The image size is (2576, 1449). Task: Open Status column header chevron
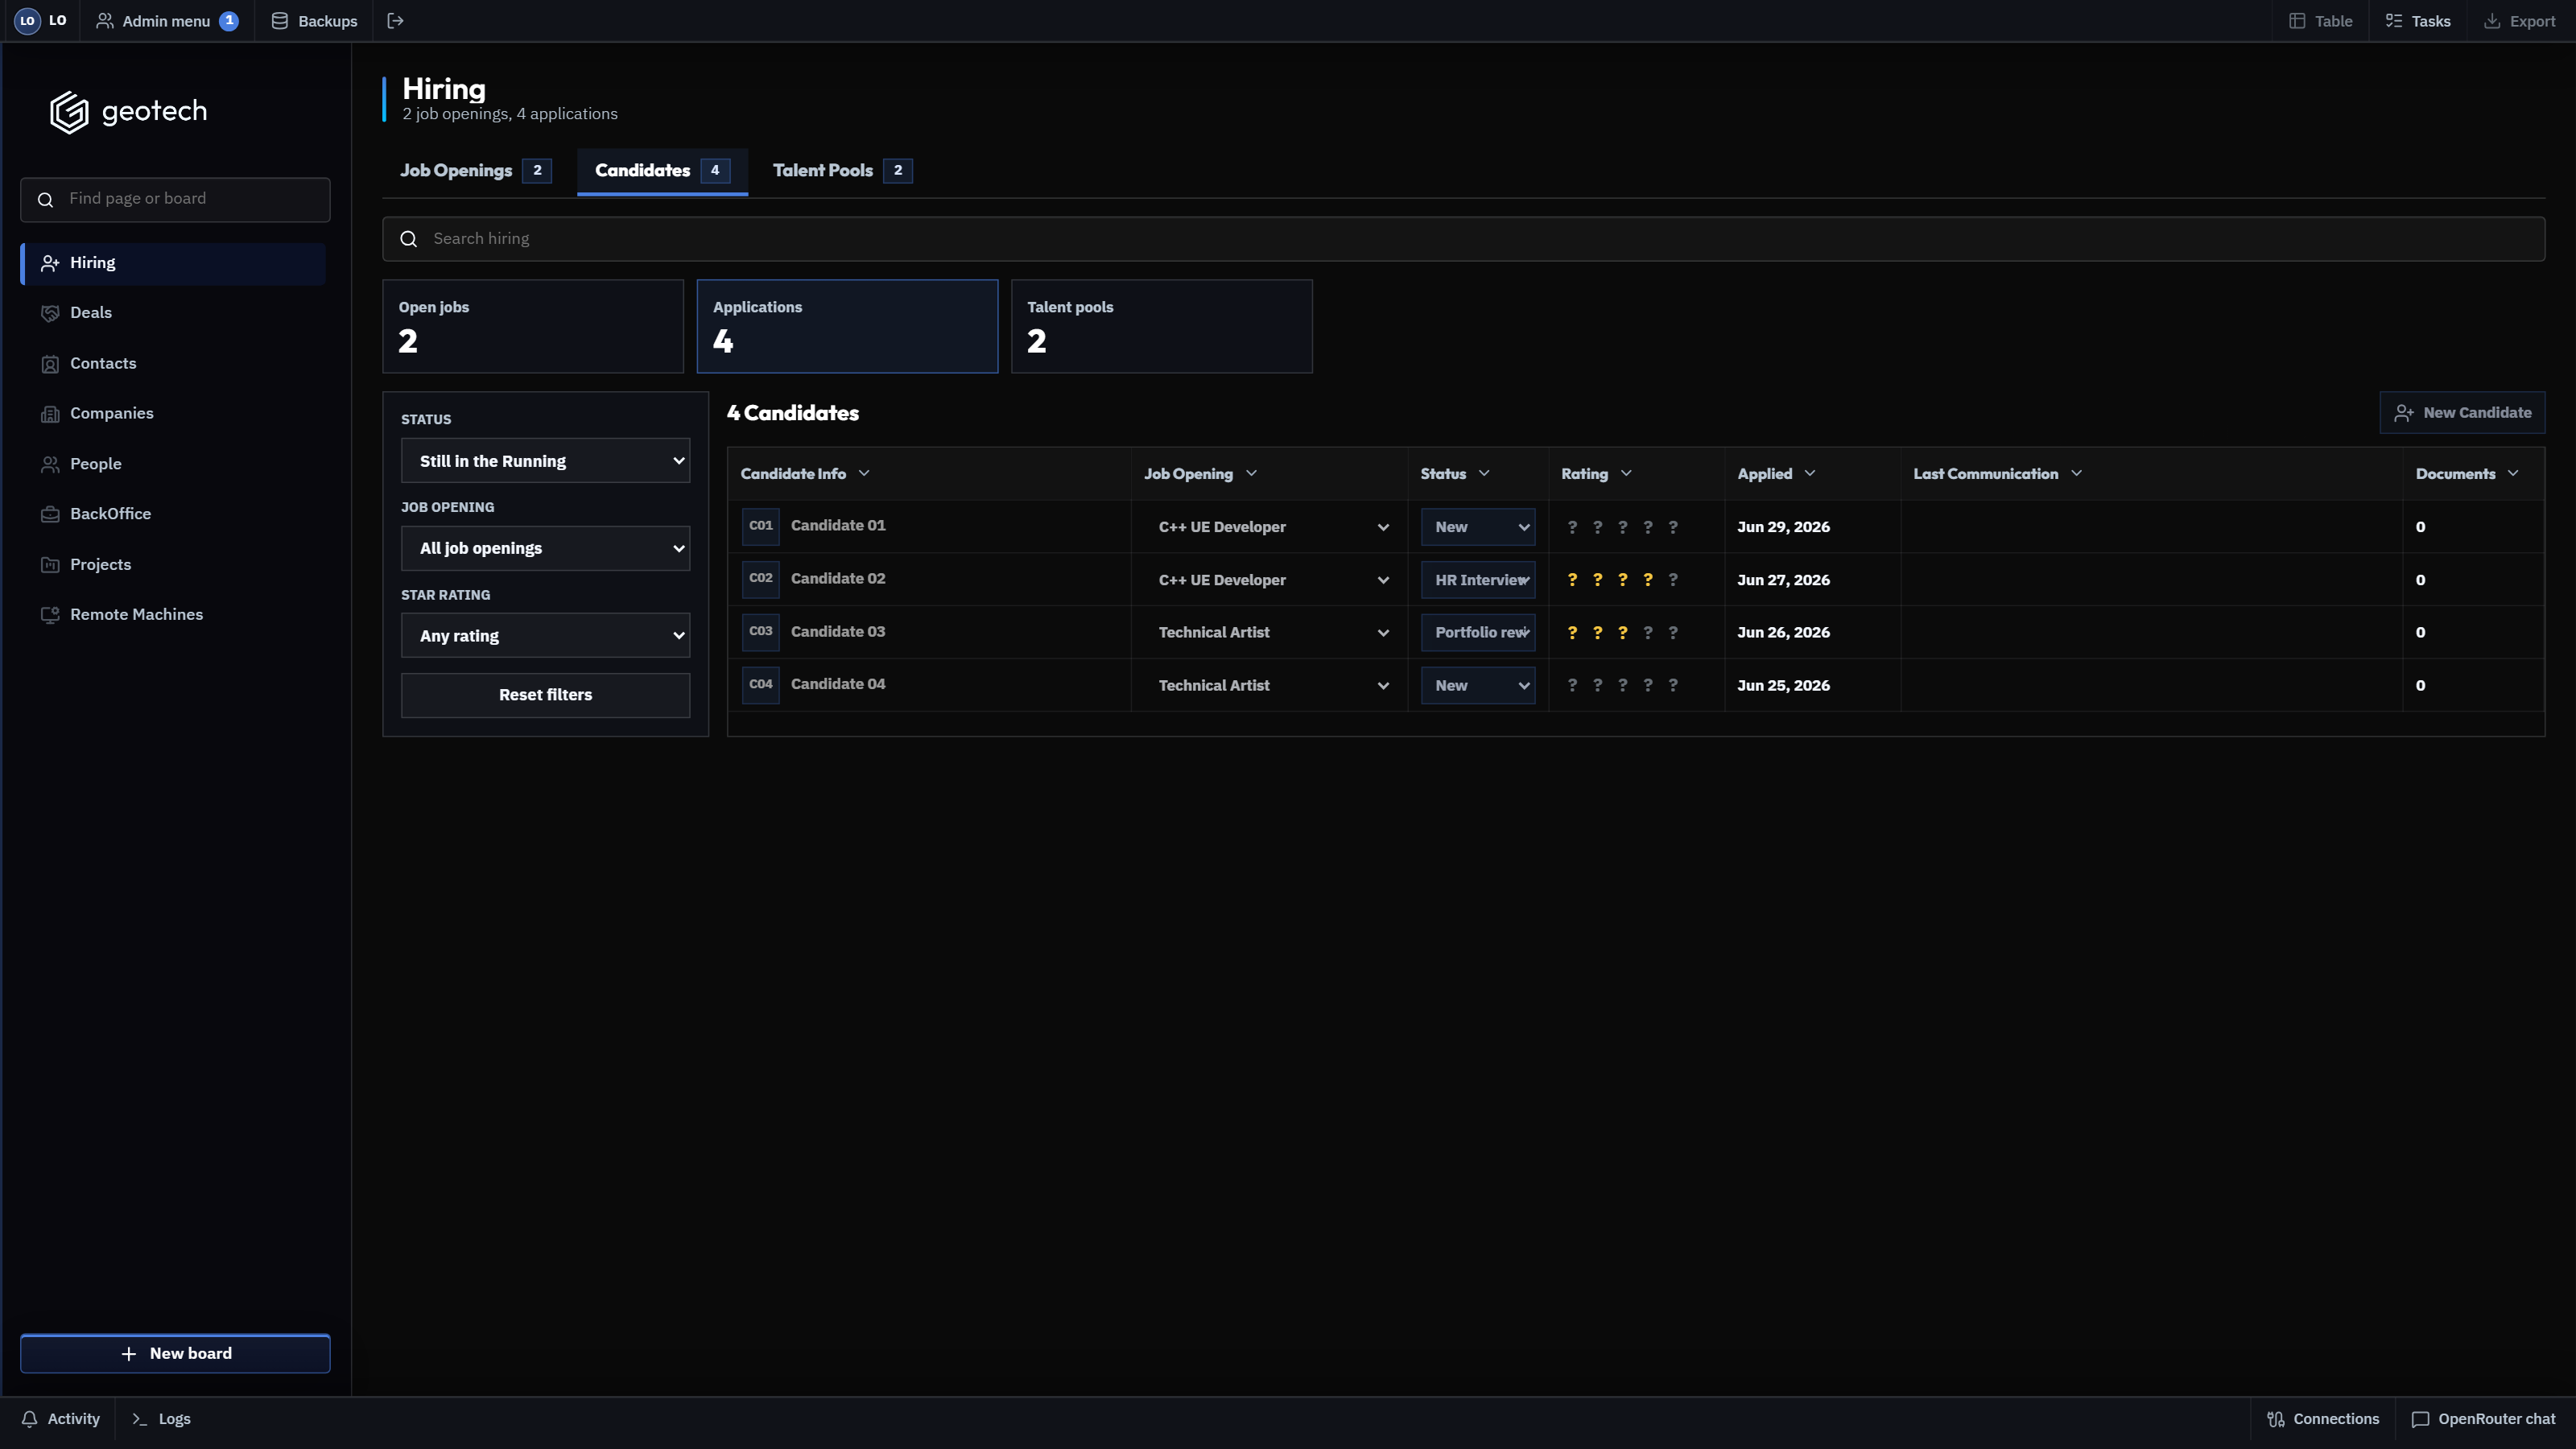(x=1484, y=474)
